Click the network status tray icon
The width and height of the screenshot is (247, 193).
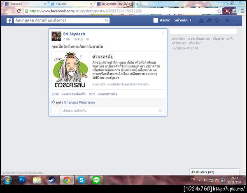[x=211, y=180]
